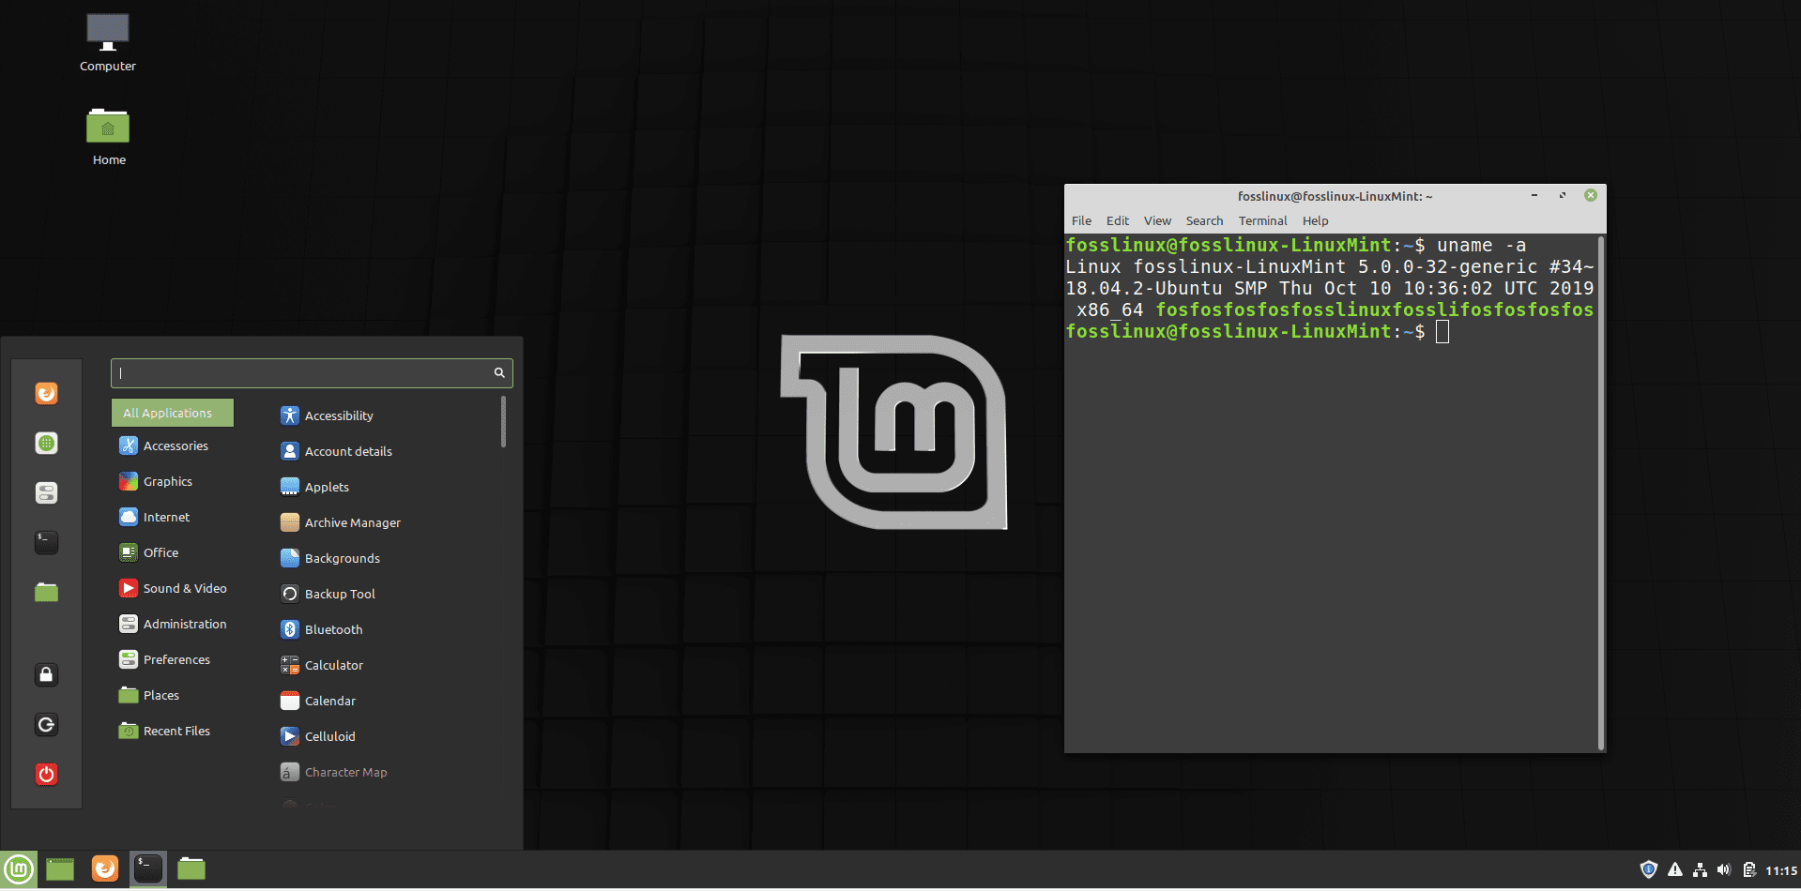This screenshot has height=891, width=1801.
Task: Click the battery power tray icon
Action: pos(1749,869)
